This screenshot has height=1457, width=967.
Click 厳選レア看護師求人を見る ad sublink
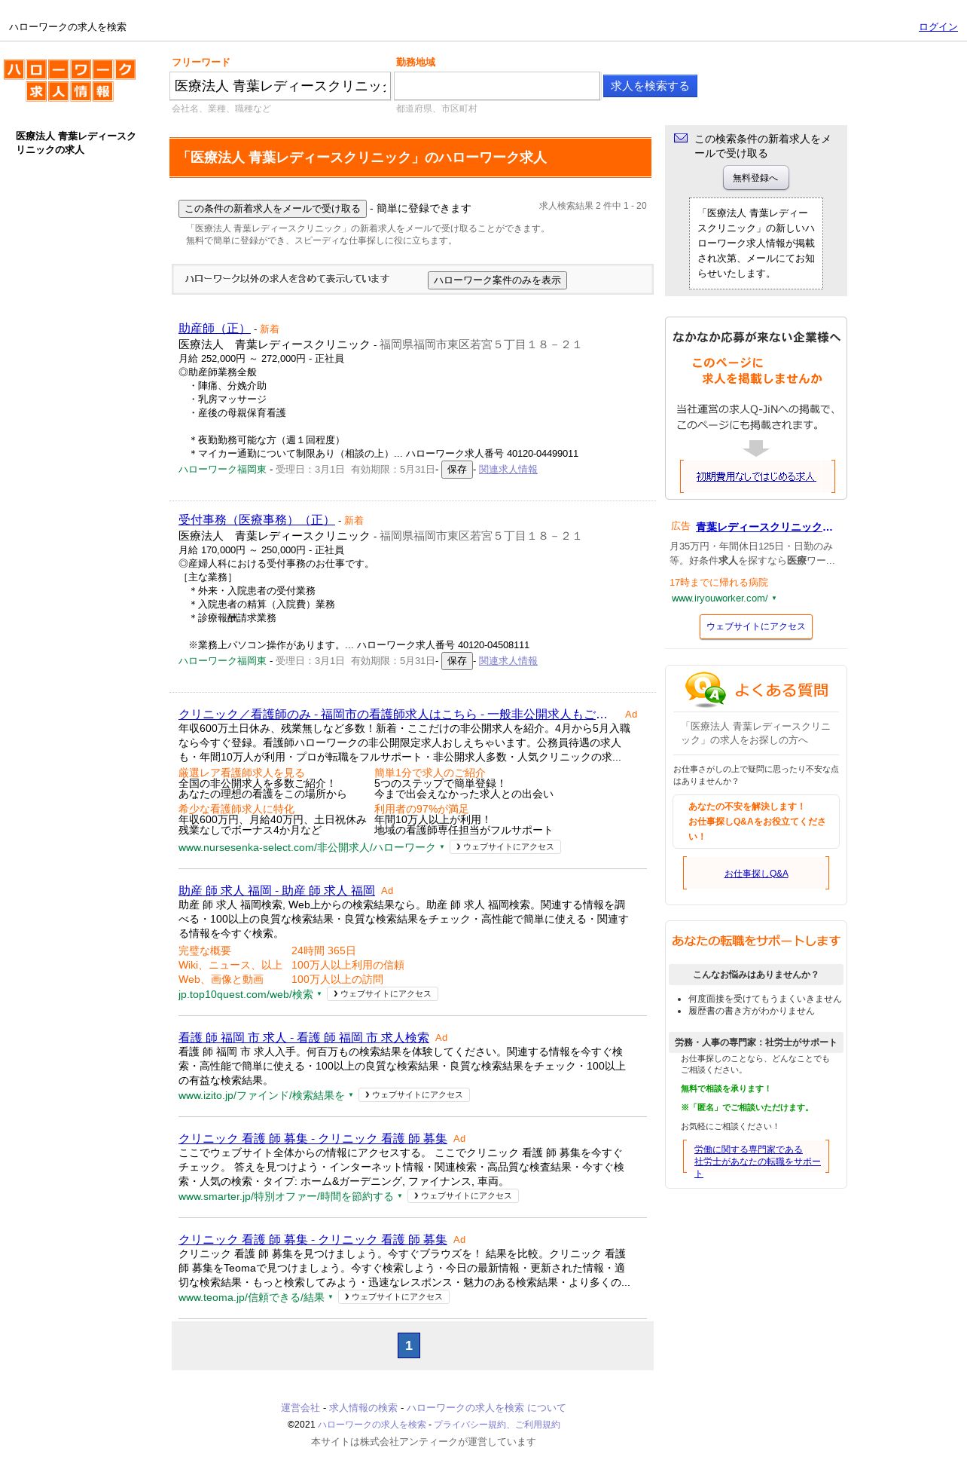(241, 773)
